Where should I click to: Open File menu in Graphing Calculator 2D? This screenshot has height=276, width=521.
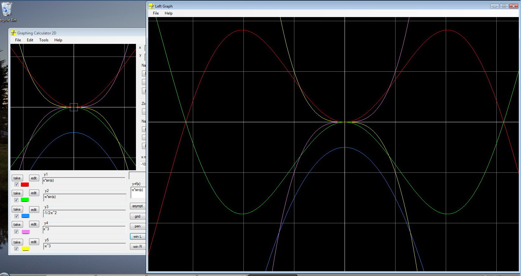(x=18, y=40)
